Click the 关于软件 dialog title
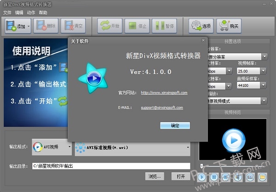Image resolution: width=276 pixels, height=192 pixels. click(x=80, y=41)
